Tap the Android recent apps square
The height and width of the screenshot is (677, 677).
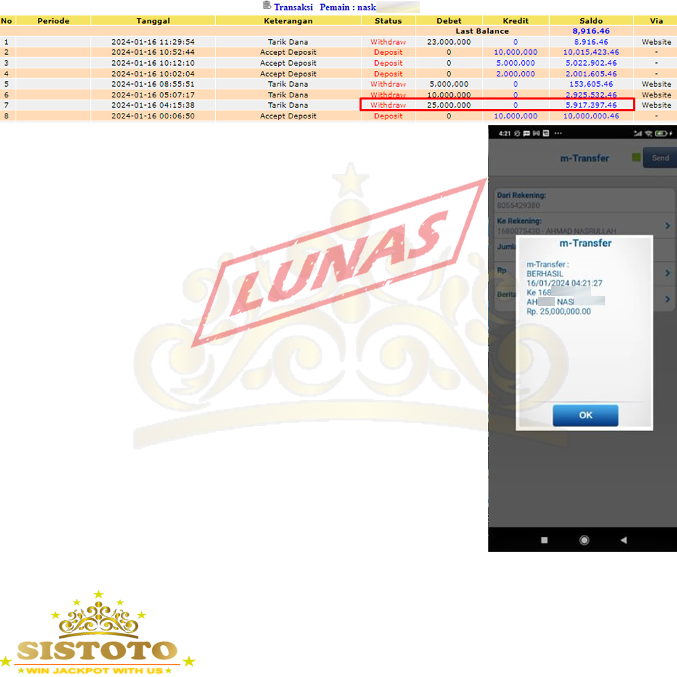click(x=544, y=540)
